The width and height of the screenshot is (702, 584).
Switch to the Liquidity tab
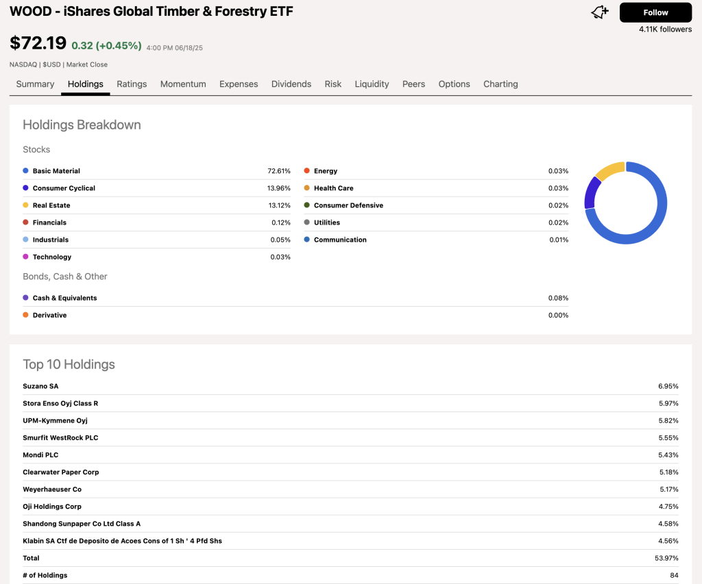[x=372, y=84]
